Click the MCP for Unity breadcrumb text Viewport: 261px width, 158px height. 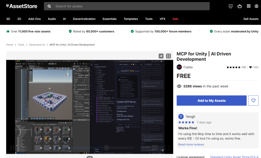click(72, 45)
